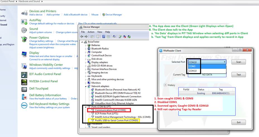Image resolution: width=259 pixels, height=137 pixels.
Task: Collapse the History section in RfidReader
Action: click(165, 85)
